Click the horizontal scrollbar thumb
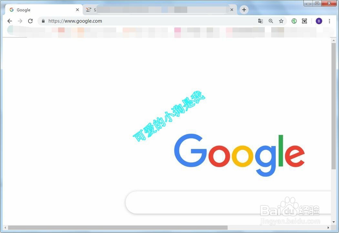This screenshot has width=339, height=233. 118,228
